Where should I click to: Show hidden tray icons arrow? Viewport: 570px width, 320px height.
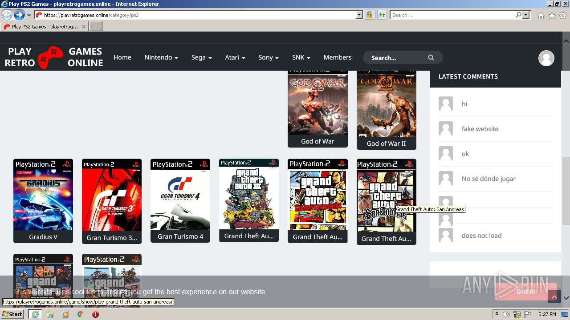(x=497, y=314)
